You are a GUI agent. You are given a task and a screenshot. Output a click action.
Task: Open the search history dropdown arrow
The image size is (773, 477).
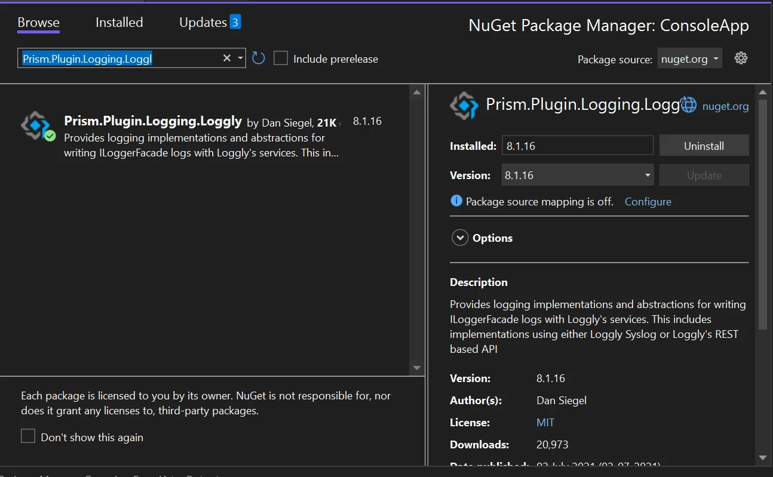(240, 58)
